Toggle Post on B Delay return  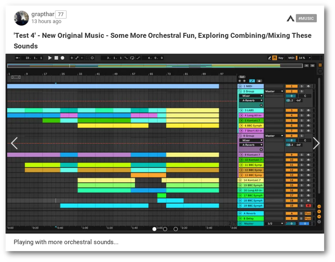click(x=308, y=218)
